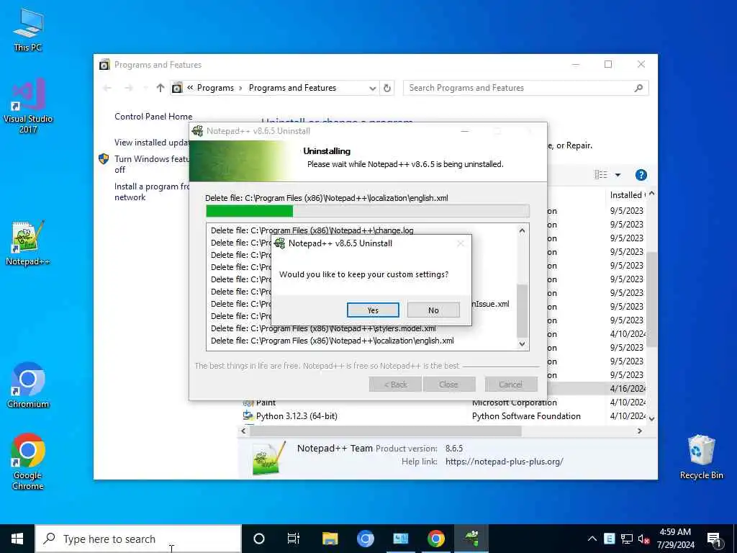Click No to discard custom settings
Screen dimensions: 737x553
coord(433,310)
